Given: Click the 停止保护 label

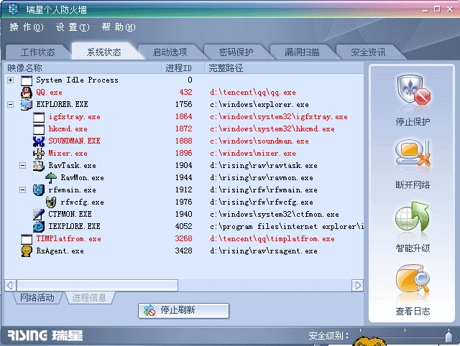Looking at the screenshot, I should (413, 121).
